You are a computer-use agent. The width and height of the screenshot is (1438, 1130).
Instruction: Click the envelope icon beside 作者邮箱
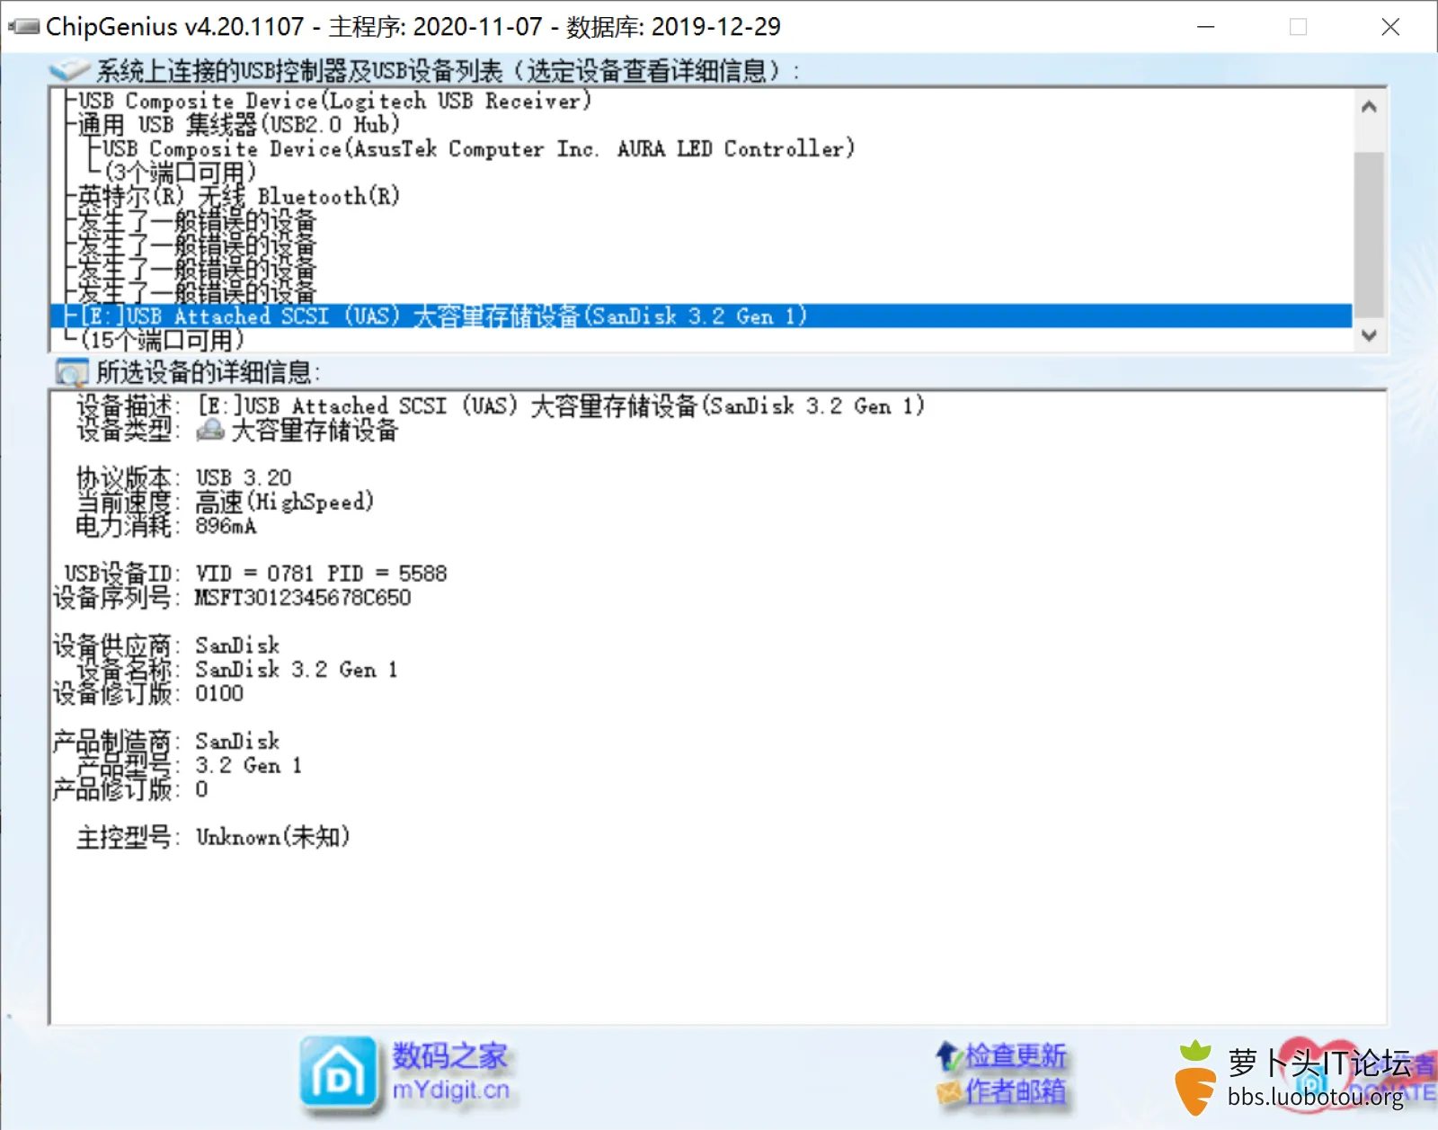tap(949, 1093)
